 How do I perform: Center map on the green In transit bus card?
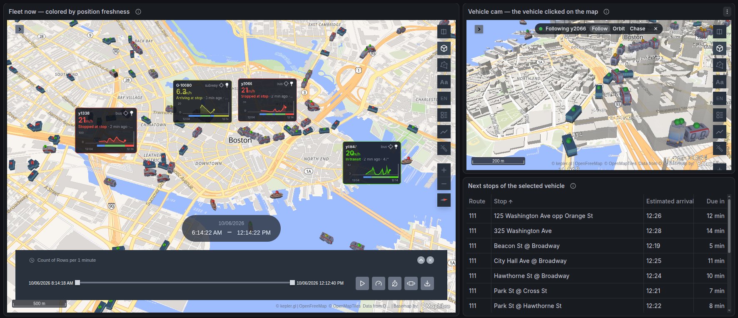point(390,147)
